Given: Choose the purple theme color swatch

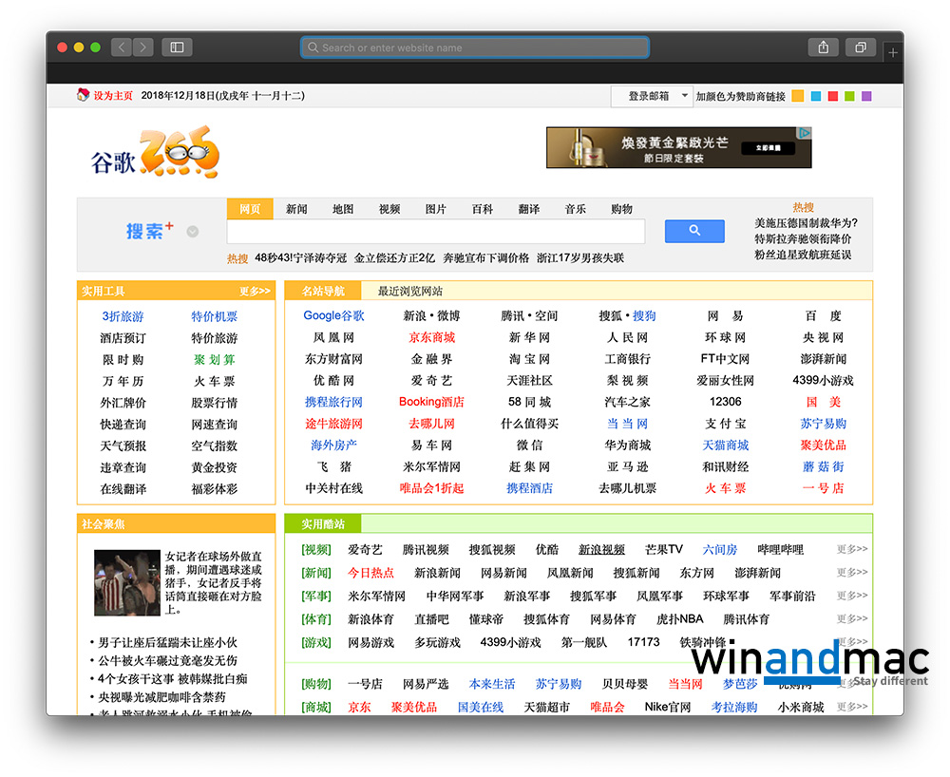Looking at the screenshot, I should pos(866,96).
